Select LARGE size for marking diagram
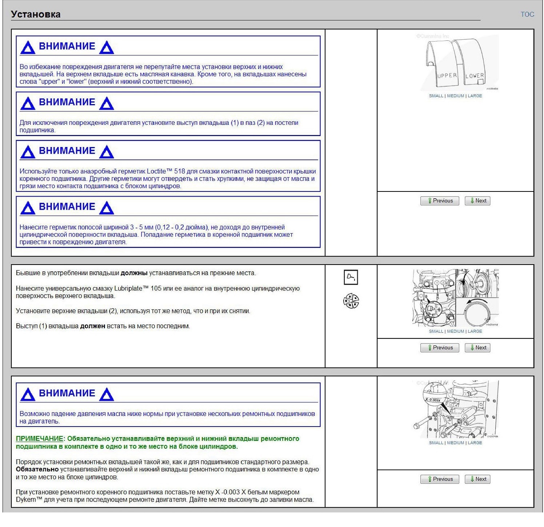Screen dimensions: 544x527 click(475, 443)
